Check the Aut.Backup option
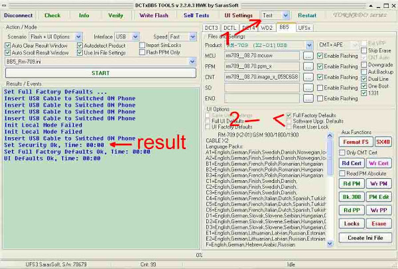The height and width of the screenshot is (269, 398). coord(364,72)
